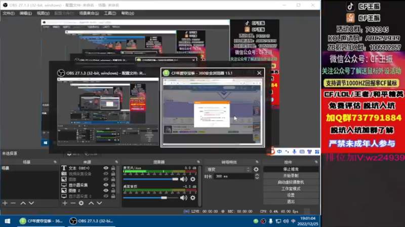
Task: Move source down in sources list
Action: coord(99,203)
